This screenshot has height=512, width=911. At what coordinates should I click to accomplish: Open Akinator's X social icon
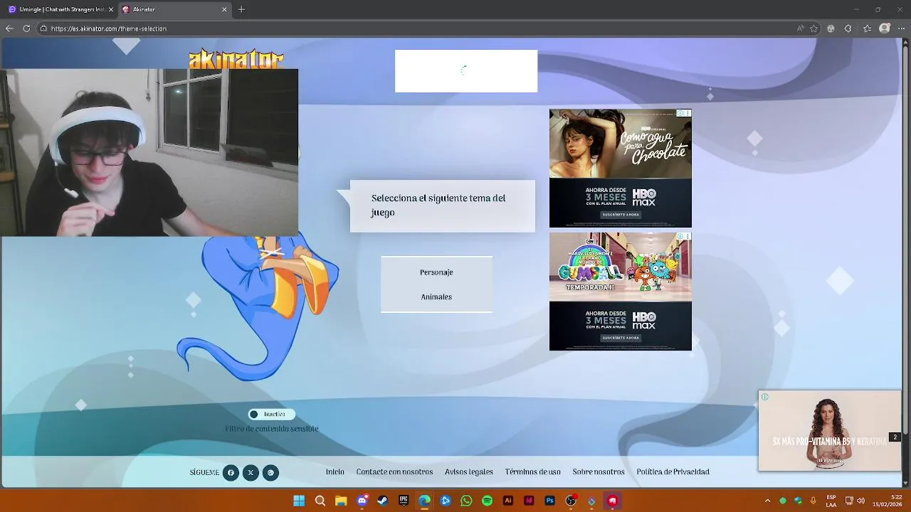tap(251, 473)
